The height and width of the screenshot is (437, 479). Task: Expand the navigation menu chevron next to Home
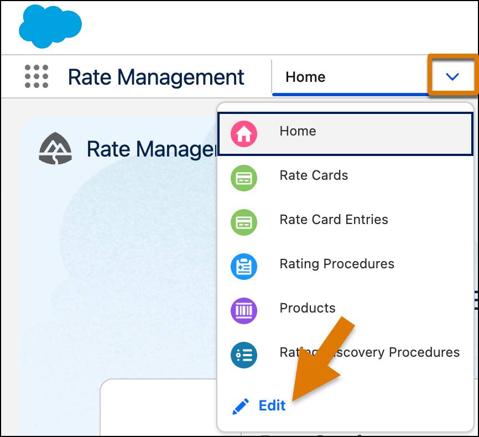tap(452, 76)
